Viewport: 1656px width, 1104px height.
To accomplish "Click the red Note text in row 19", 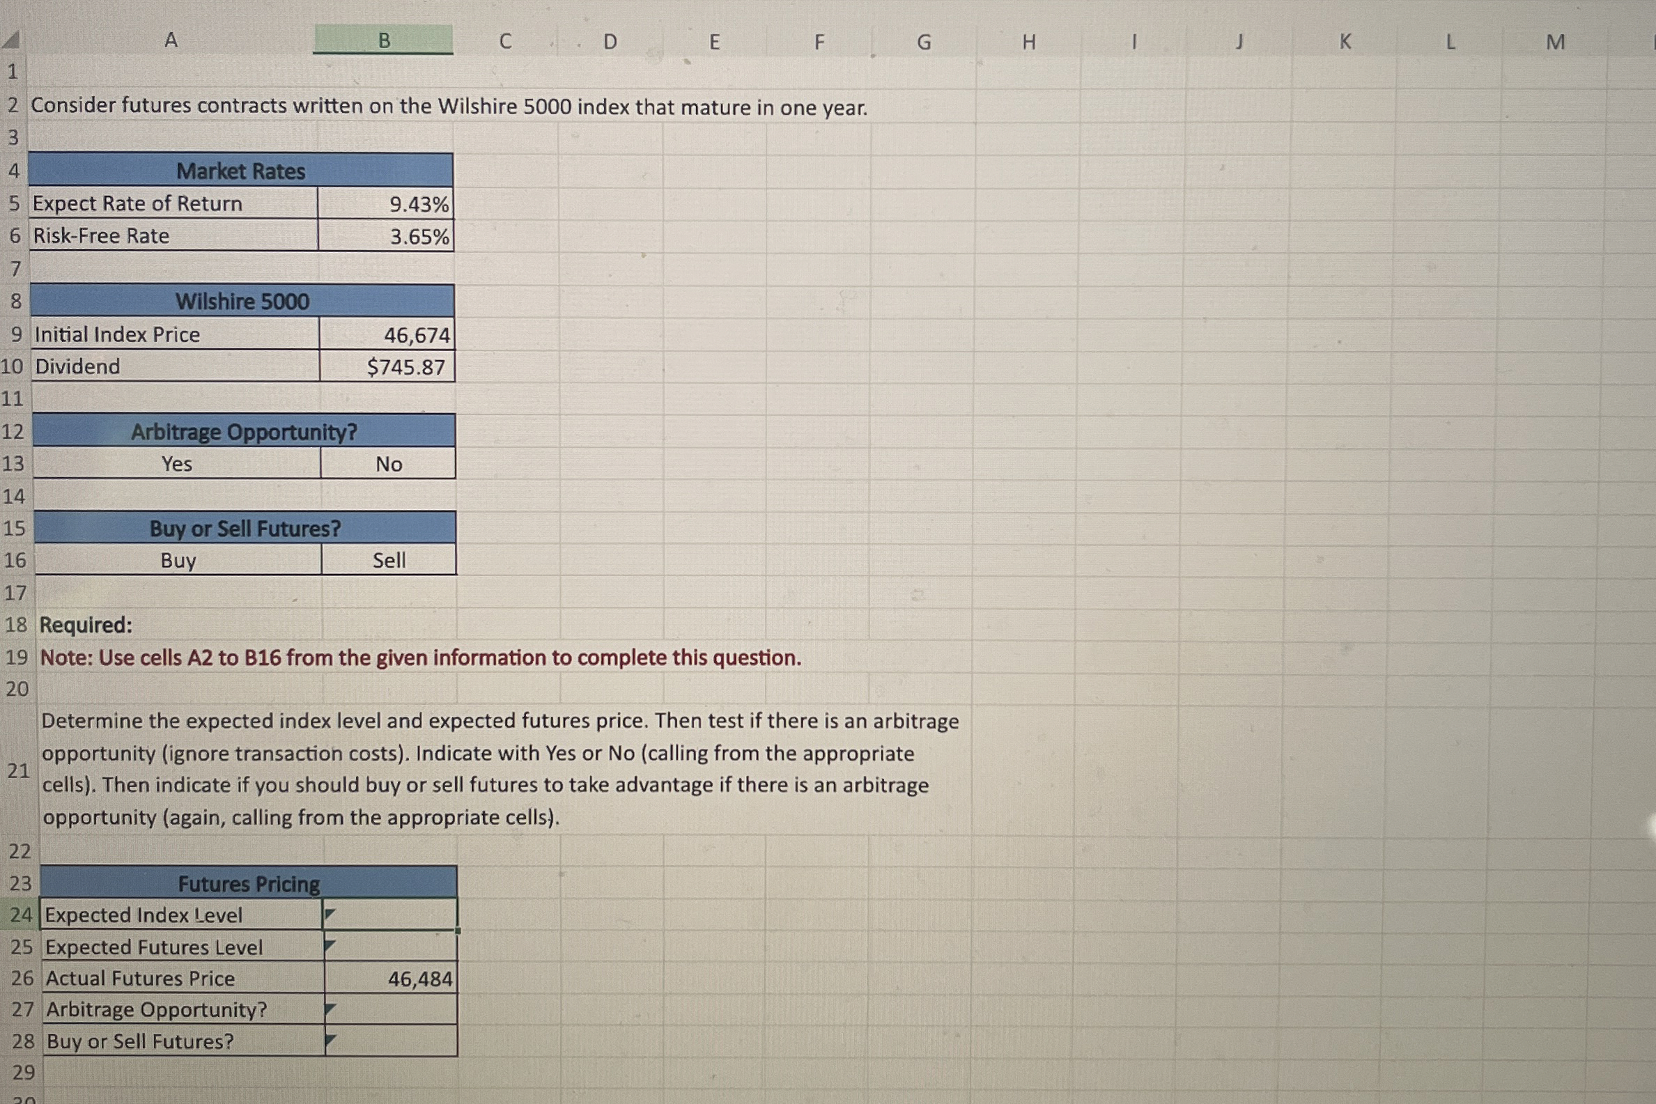I will 421,658.
